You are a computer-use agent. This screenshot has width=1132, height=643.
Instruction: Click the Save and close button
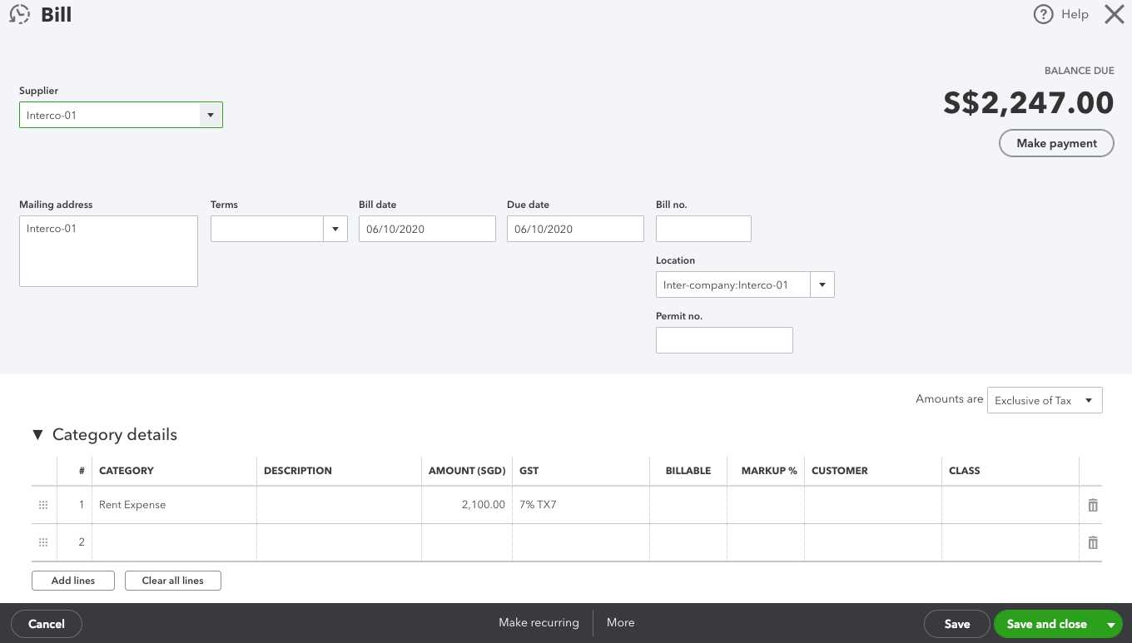click(x=1047, y=624)
